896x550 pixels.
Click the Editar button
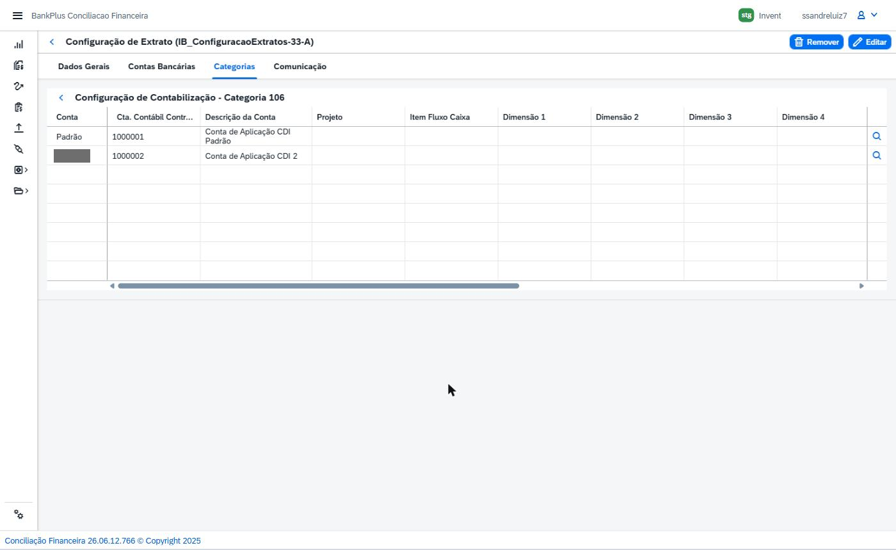[x=870, y=42]
